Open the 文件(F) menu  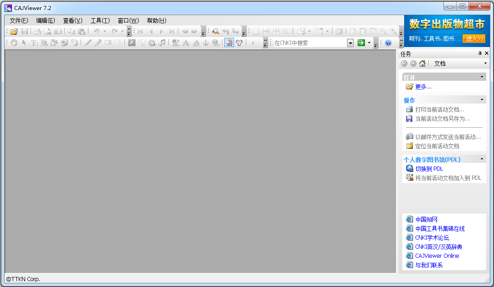(x=18, y=21)
